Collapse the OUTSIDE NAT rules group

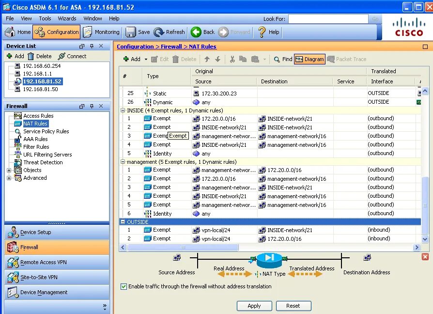(123, 222)
